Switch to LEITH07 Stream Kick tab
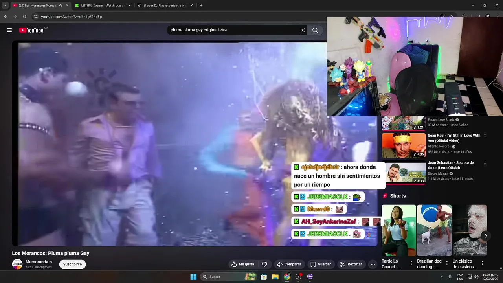503x283 pixels. coord(103,6)
